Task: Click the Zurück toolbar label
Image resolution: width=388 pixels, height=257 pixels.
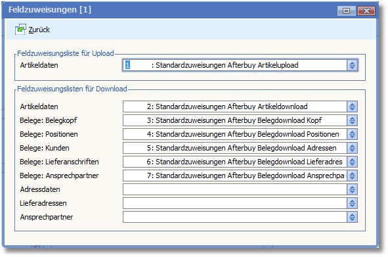Action: (39, 30)
